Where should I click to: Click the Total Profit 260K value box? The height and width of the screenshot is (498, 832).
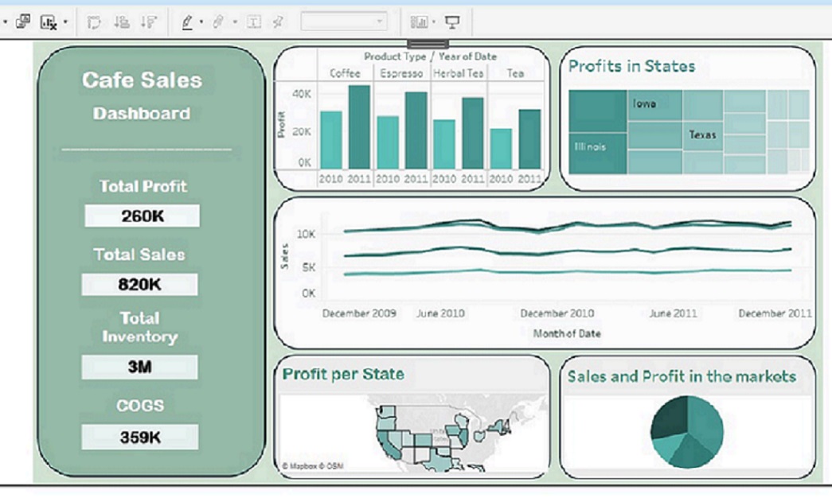tap(143, 216)
